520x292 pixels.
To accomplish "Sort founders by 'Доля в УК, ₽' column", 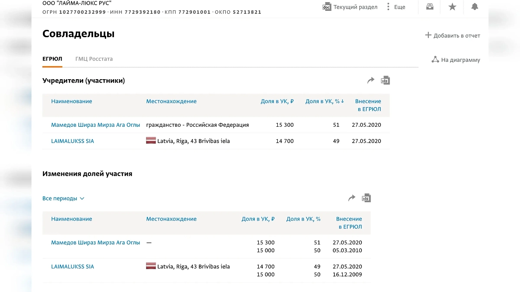I will tap(277, 101).
